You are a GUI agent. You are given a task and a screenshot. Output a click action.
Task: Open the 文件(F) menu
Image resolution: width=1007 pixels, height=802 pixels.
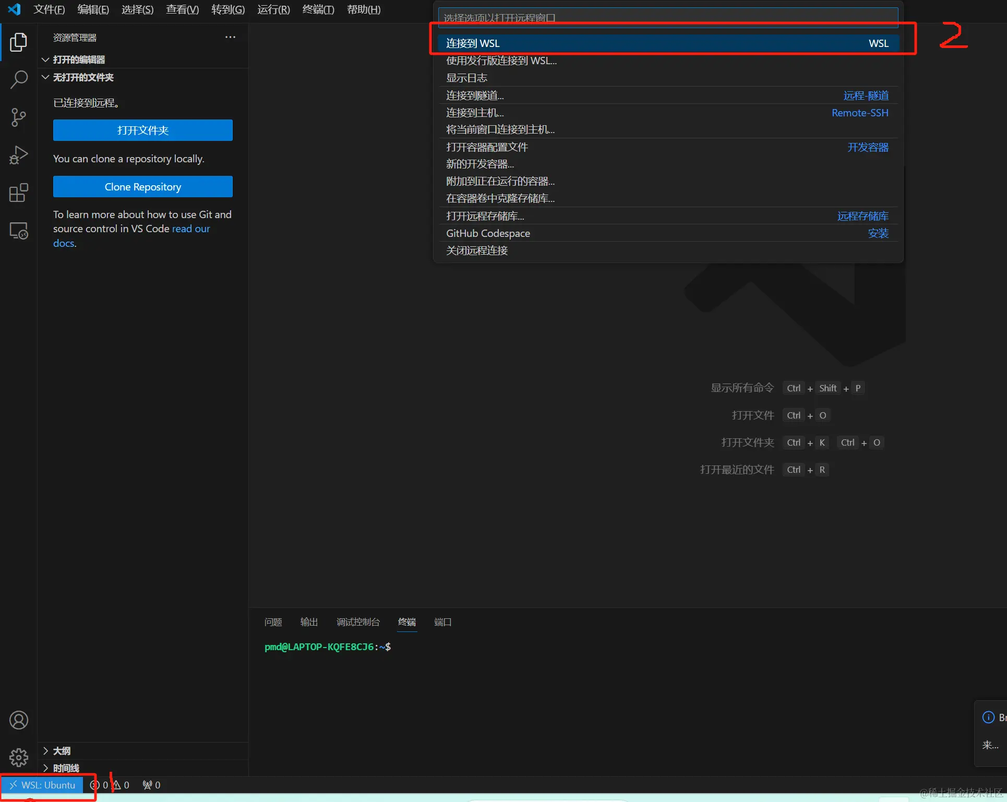49,9
